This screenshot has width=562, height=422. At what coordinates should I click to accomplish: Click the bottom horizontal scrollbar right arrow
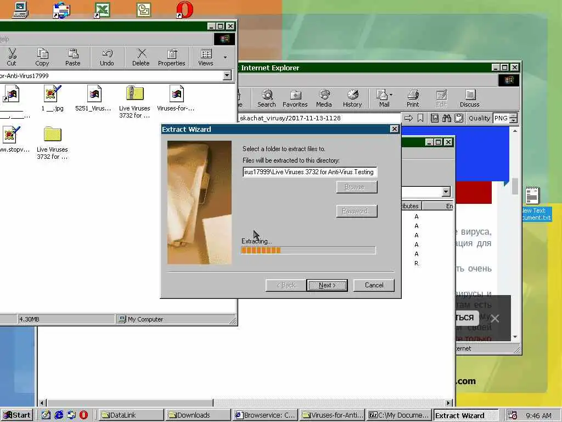[x=448, y=403]
